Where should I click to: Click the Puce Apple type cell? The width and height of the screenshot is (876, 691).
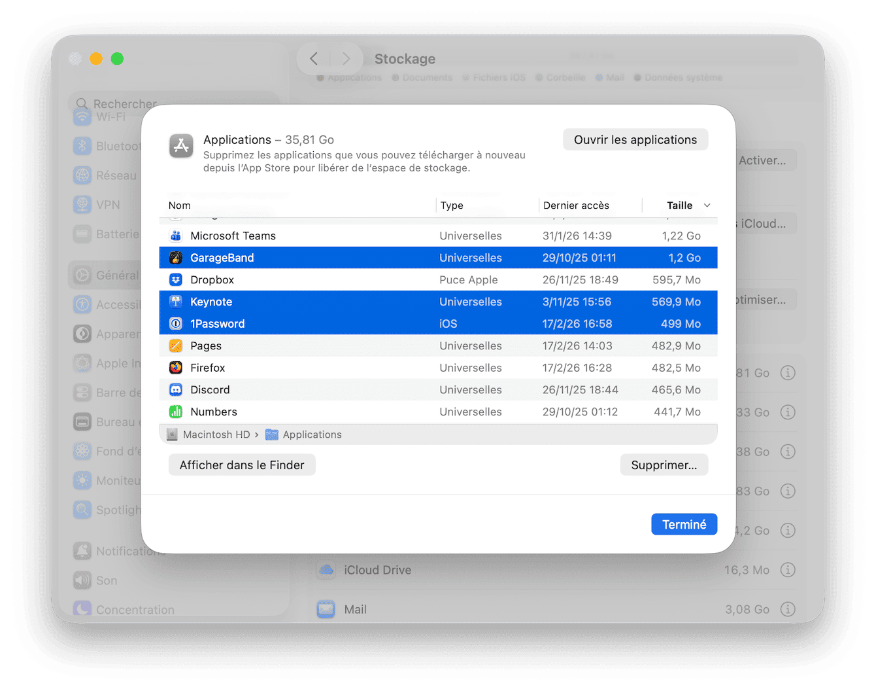pyautogui.click(x=468, y=279)
